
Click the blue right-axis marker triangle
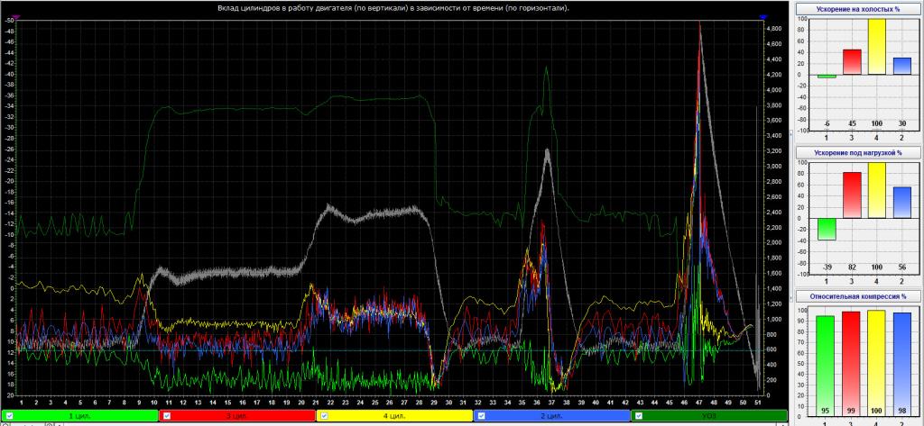pos(763,18)
